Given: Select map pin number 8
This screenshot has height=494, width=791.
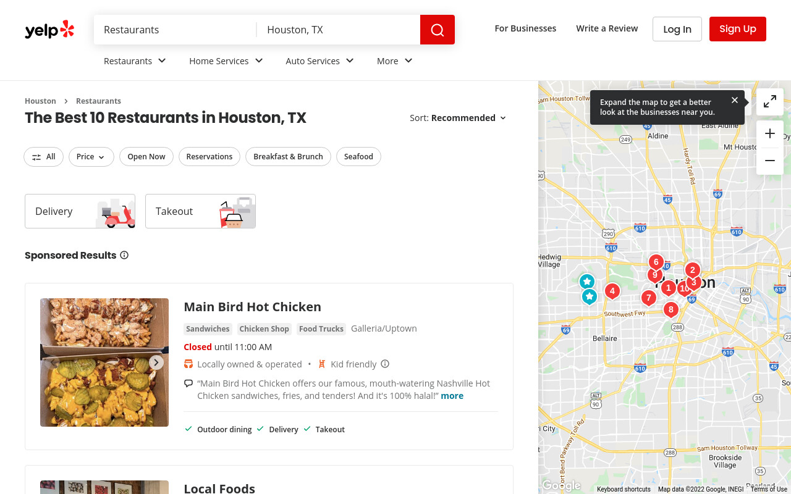Looking at the screenshot, I should coord(670,310).
